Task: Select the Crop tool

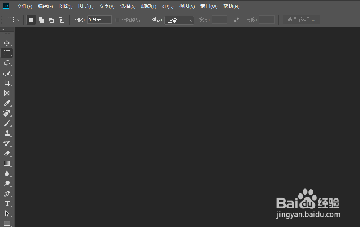Action: click(7, 83)
